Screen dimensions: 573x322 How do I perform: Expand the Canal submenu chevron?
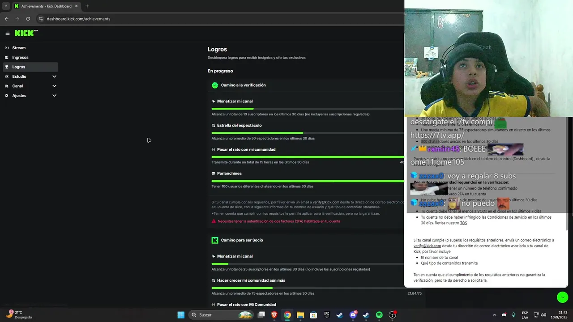click(x=54, y=86)
